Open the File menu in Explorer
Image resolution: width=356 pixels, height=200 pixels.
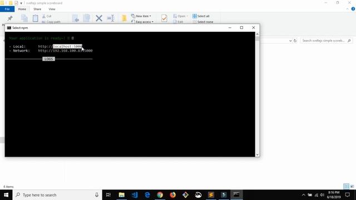(x=7, y=9)
